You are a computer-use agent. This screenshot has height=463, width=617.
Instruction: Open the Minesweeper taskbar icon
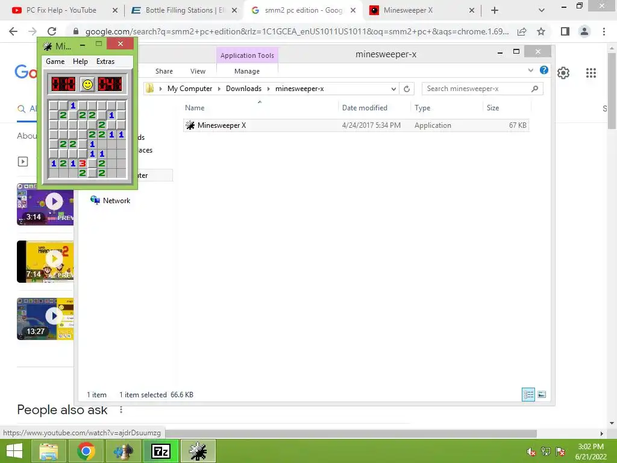coord(198,451)
